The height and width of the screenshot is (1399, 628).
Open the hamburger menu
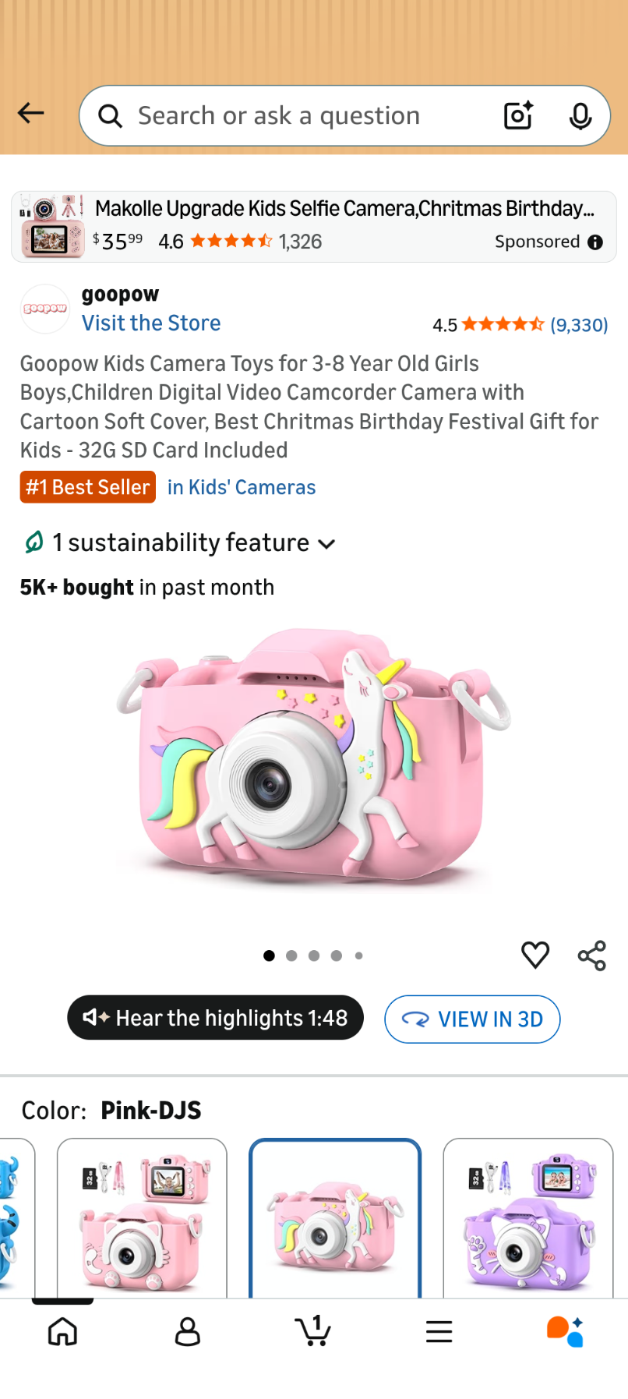(439, 1331)
